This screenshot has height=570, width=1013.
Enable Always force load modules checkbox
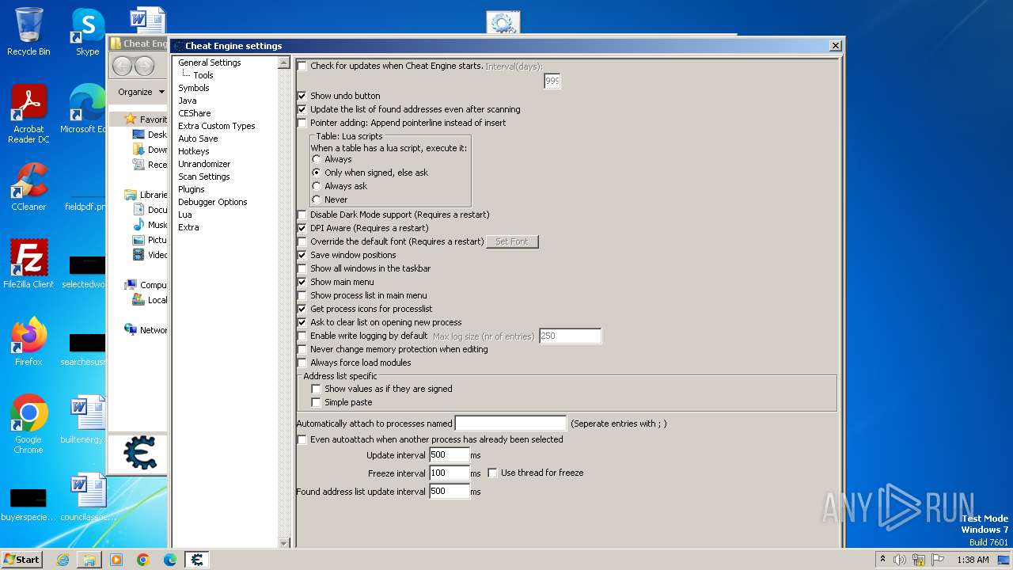click(x=302, y=363)
